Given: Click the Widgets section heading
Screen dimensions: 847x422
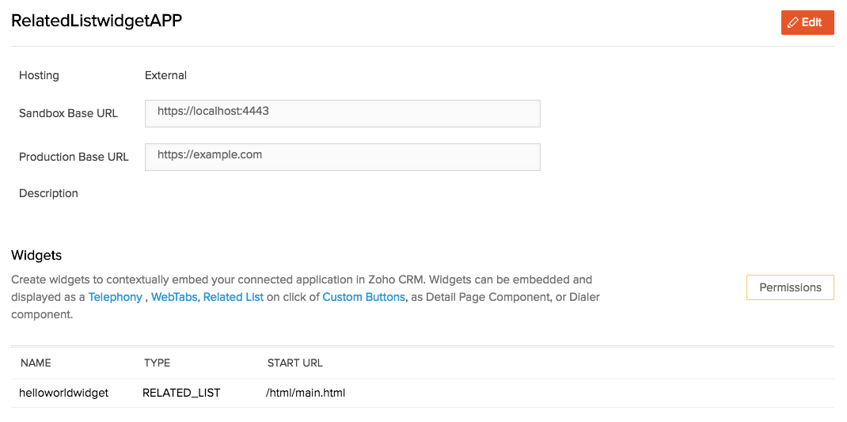Looking at the screenshot, I should click(36, 254).
